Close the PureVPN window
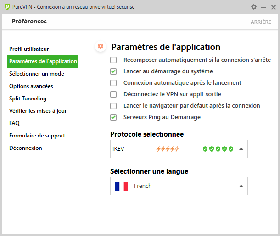 (274, 7)
